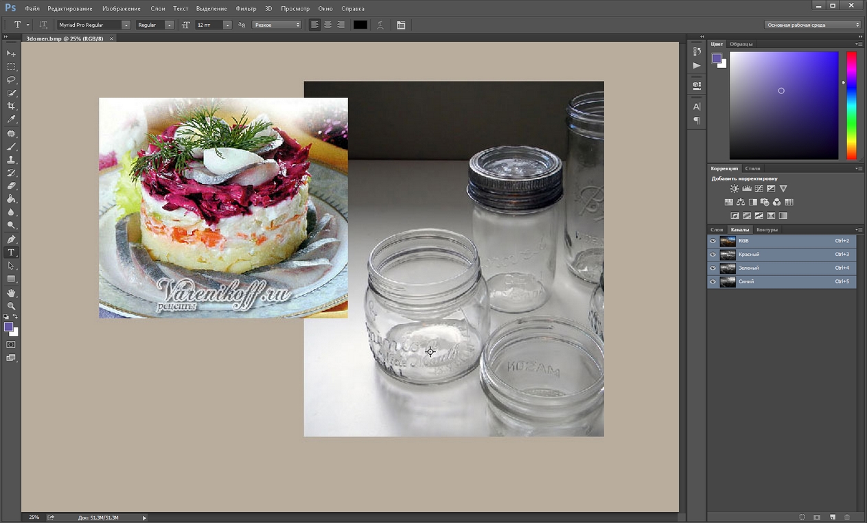Toggle visibility of the Синий channel
The height and width of the screenshot is (523, 867).
pyautogui.click(x=713, y=281)
